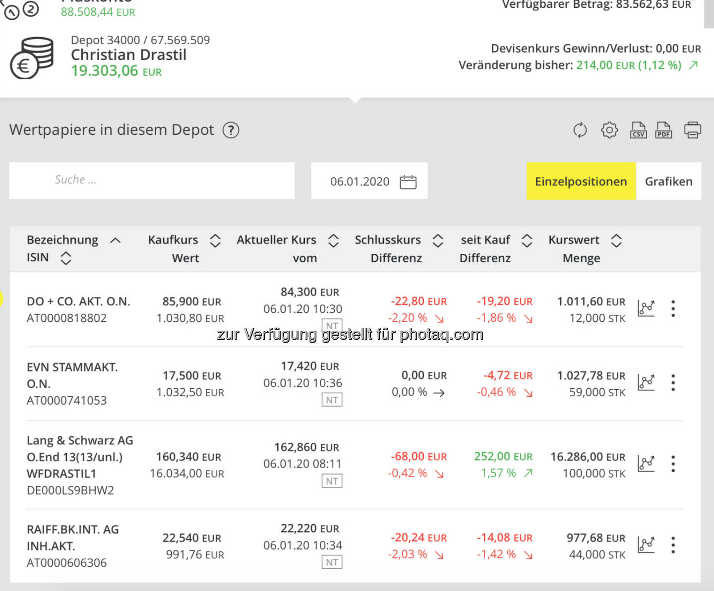
Task: Click the ISIN AT0000741053
Action: click(x=67, y=401)
